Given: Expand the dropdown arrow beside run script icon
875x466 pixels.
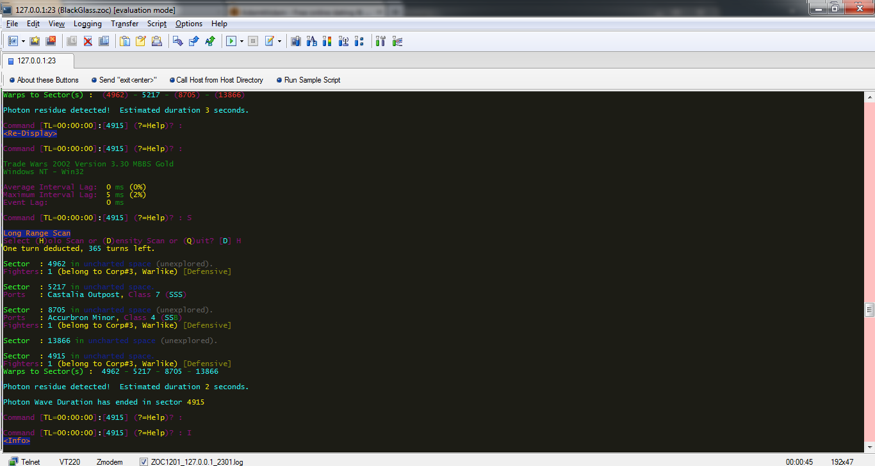Looking at the screenshot, I should (x=241, y=41).
